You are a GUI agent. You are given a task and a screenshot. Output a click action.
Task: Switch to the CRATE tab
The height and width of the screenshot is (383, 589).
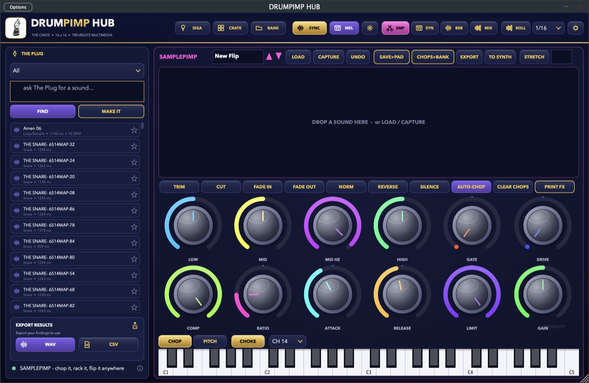click(x=230, y=28)
